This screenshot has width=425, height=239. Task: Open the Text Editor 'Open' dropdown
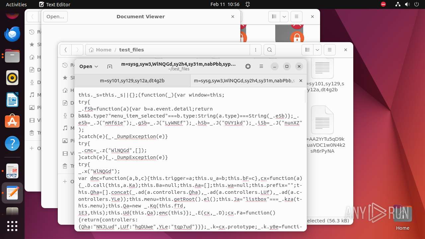tap(89, 66)
